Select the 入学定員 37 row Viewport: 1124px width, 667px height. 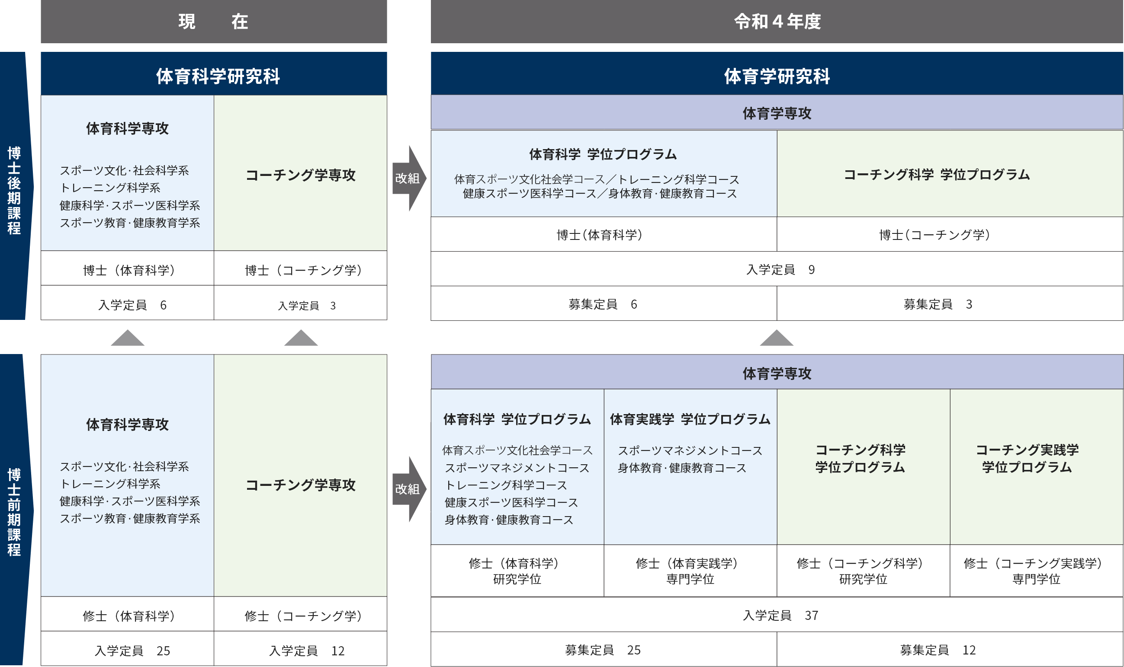[x=777, y=615]
